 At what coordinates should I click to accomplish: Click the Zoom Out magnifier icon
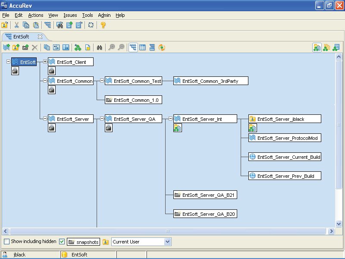(121, 47)
